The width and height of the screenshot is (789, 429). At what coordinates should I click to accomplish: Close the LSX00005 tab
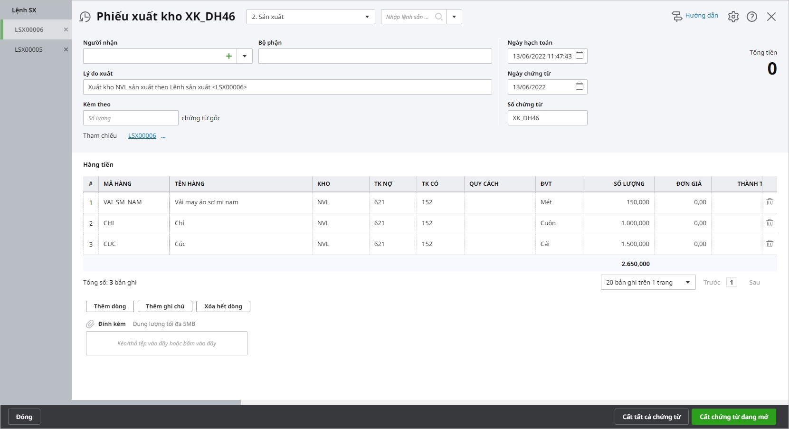point(66,49)
